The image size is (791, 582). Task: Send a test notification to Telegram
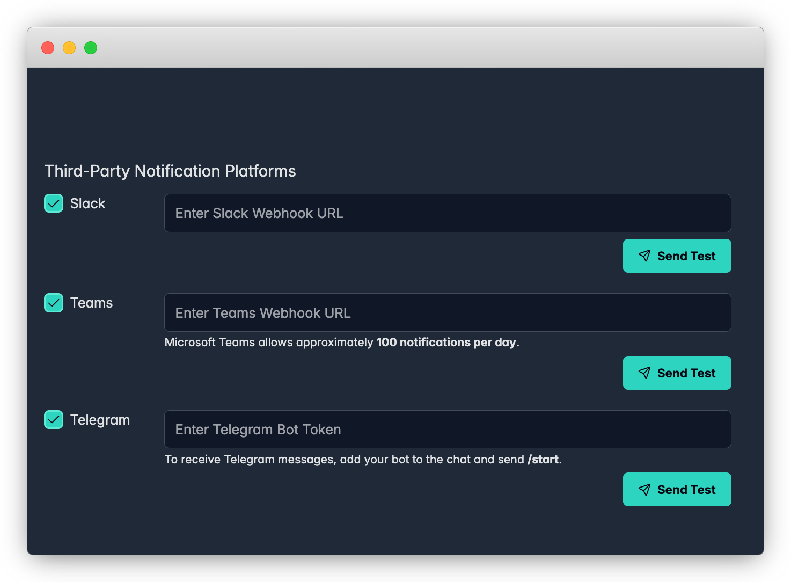click(677, 490)
